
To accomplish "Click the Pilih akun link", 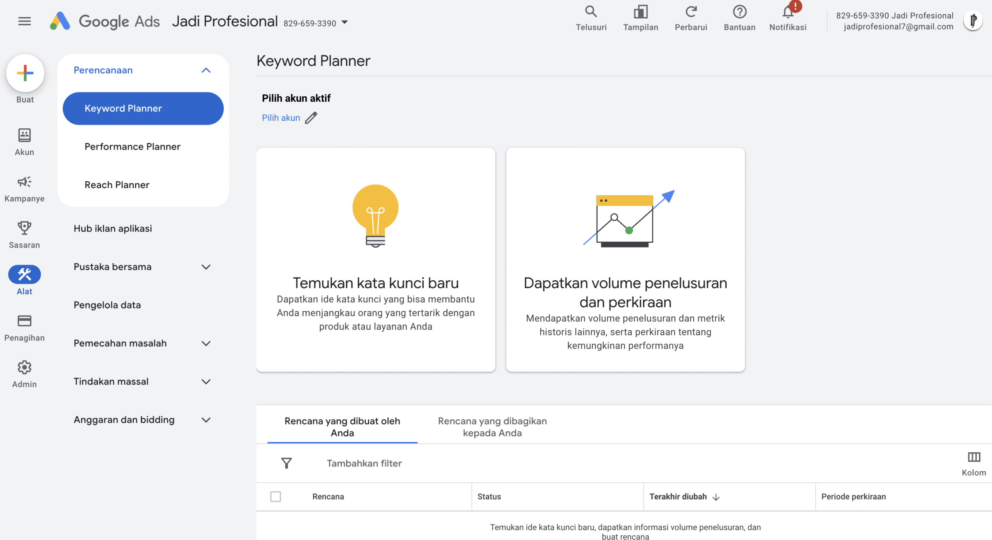I will [281, 118].
